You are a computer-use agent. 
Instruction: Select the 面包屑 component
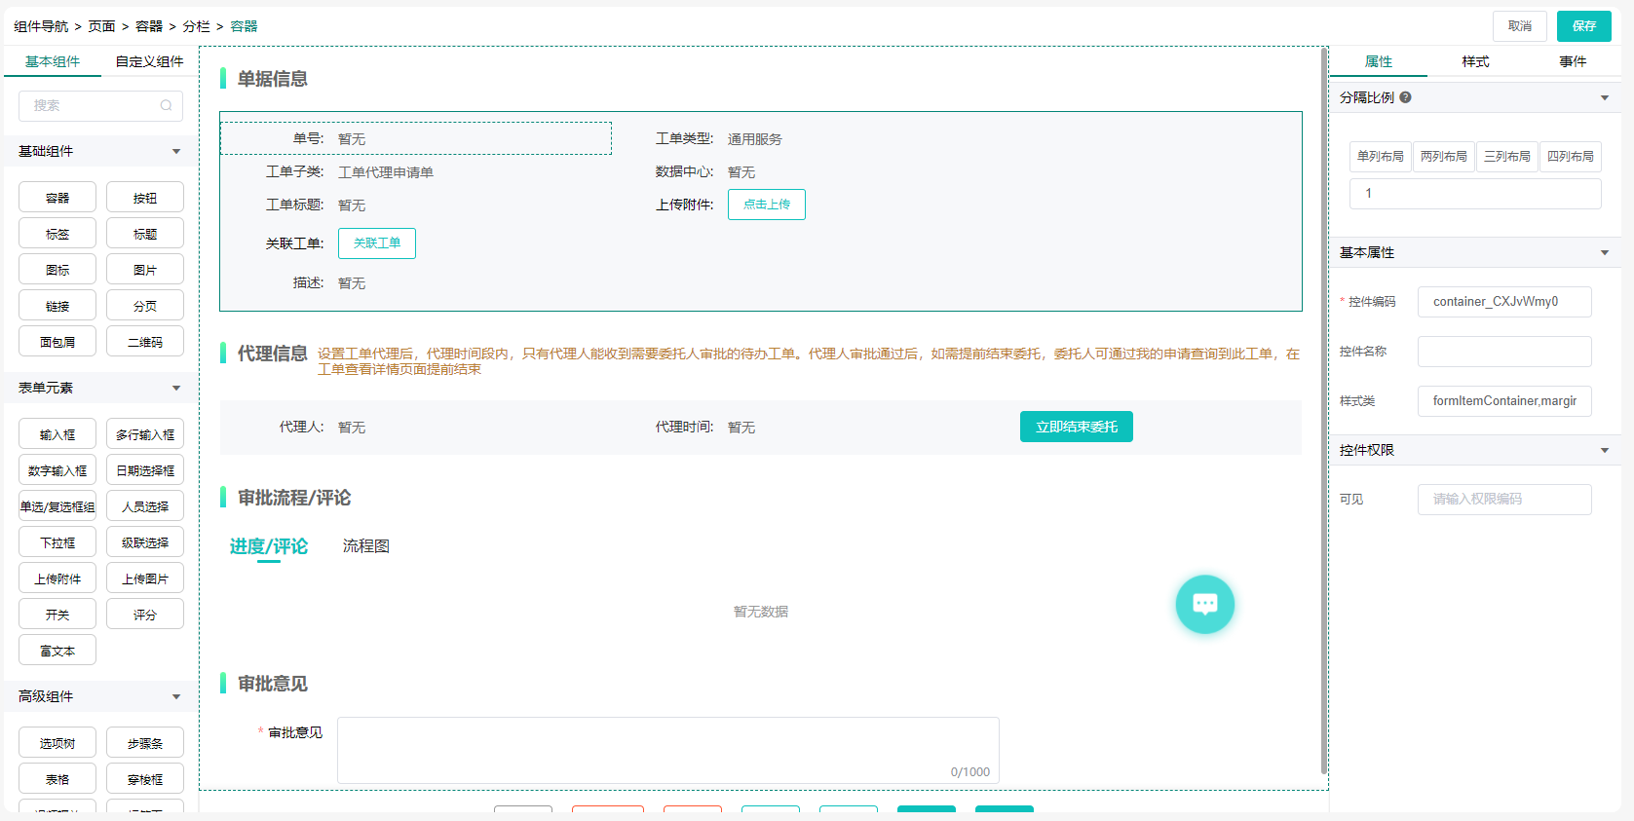57,342
